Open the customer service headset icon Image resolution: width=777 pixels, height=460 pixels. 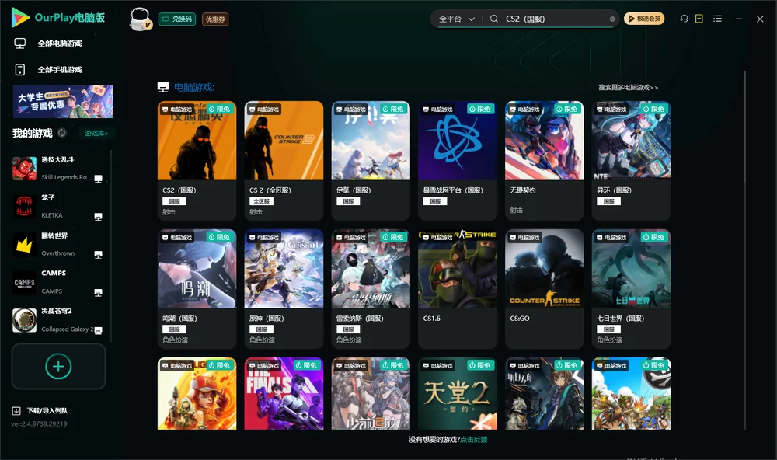coord(684,19)
